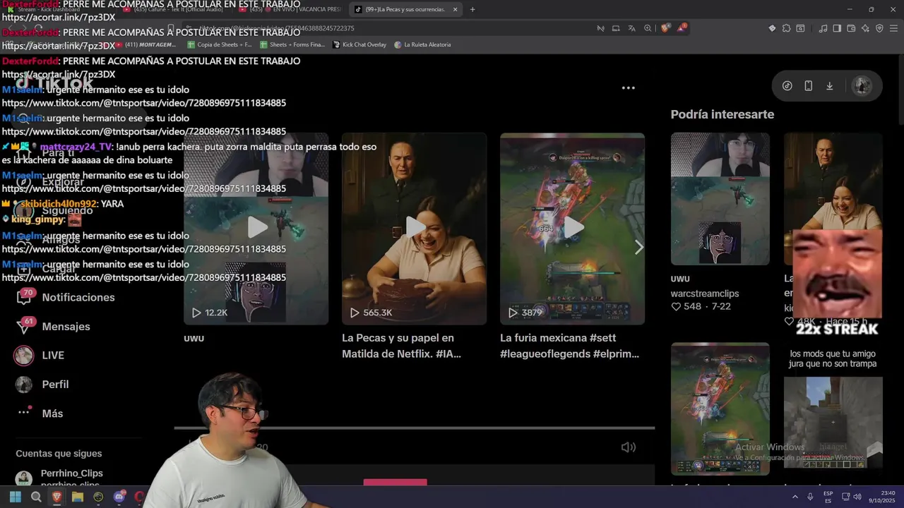Open the warcstreamclips author name
The height and width of the screenshot is (508, 904).
705,294
